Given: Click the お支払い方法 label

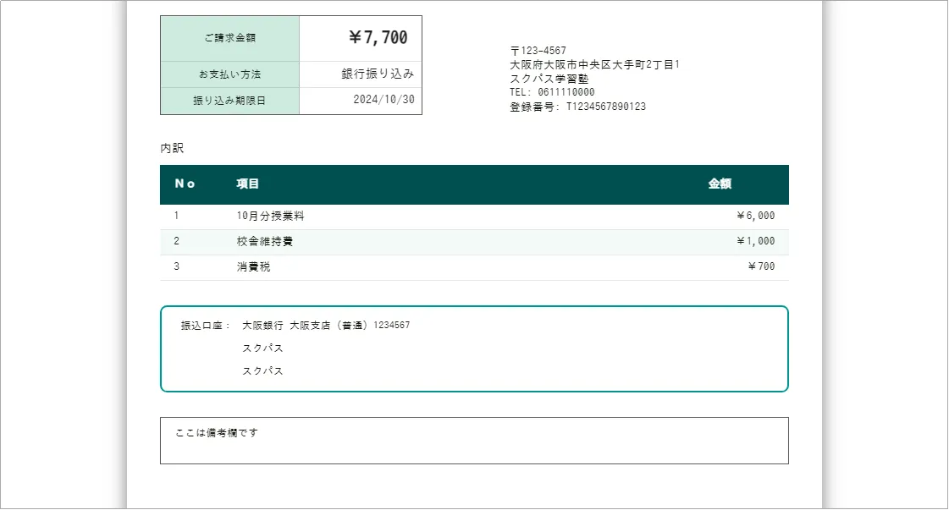Looking at the screenshot, I should 230,74.
